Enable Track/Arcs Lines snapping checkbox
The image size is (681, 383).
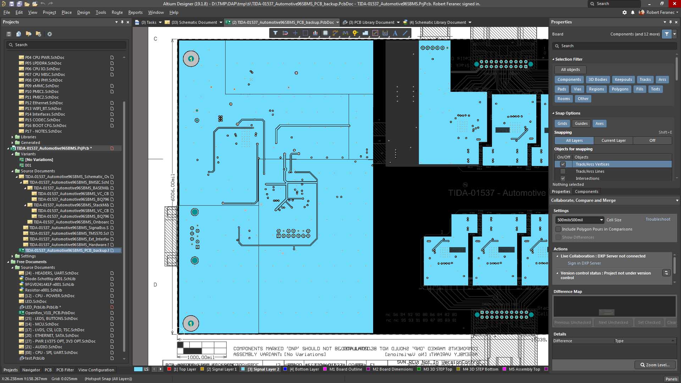[563, 171]
